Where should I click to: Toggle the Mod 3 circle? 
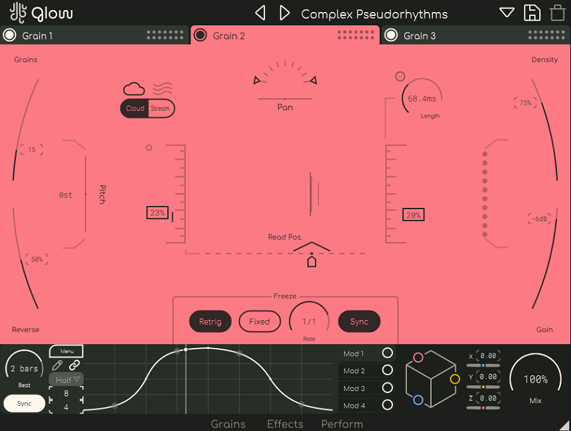pyautogui.click(x=388, y=388)
